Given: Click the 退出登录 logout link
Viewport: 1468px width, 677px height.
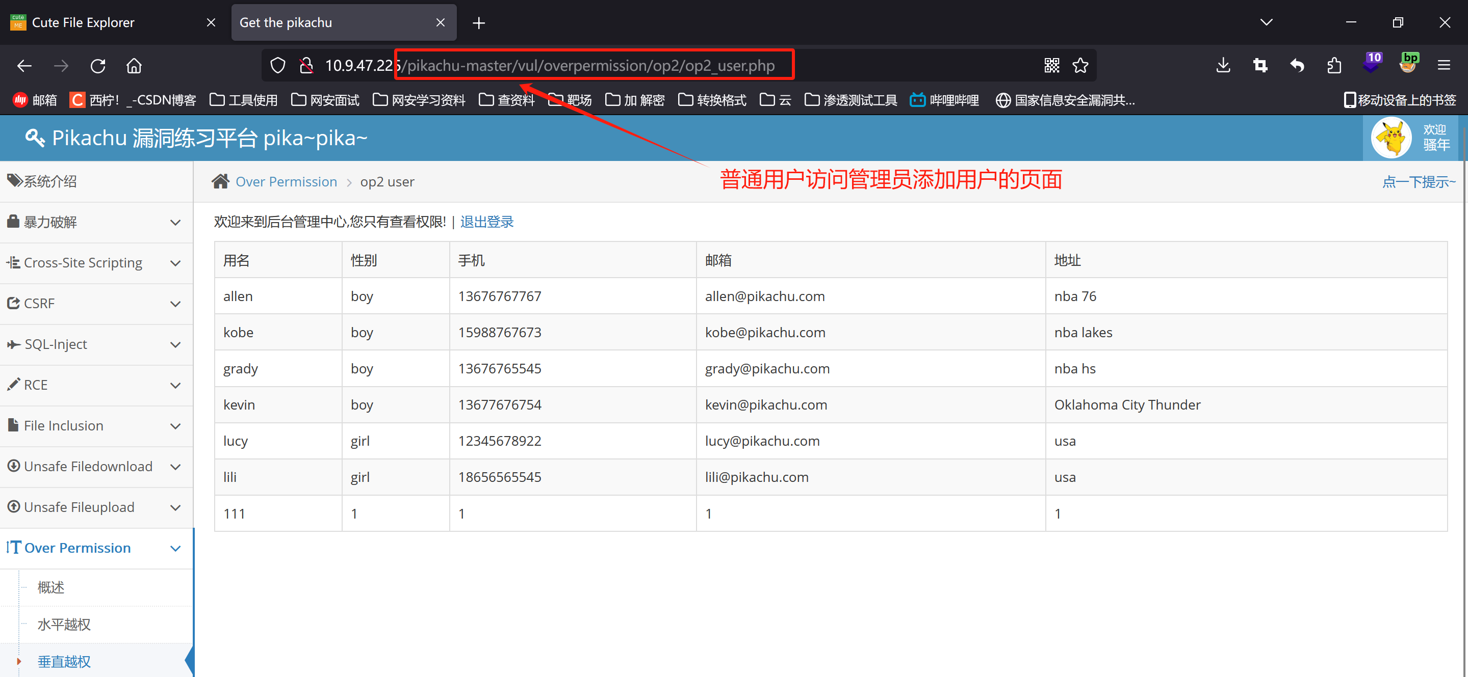Looking at the screenshot, I should coord(486,222).
